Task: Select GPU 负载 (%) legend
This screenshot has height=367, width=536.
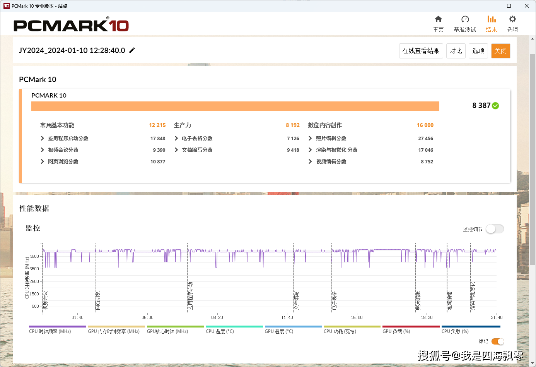Action: [x=411, y=329]
